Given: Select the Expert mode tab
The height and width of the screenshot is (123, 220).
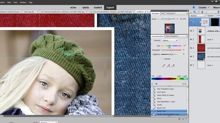Looking at the screenshot, I should click(110, 8).
